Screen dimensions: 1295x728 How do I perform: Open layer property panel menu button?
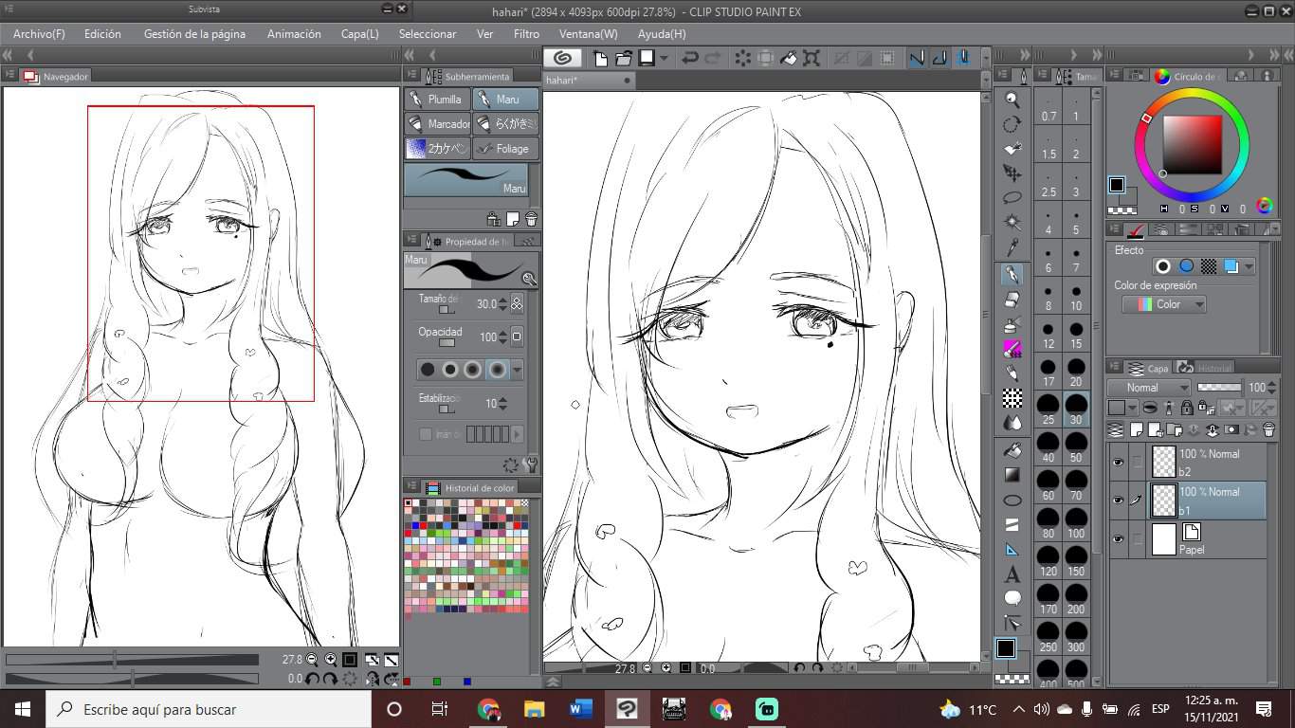[1112, 229]
